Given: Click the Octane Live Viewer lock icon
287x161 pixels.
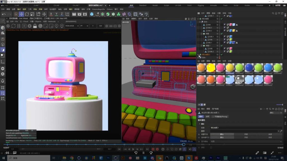Looking at the screenshot, I should click(35, 26).
